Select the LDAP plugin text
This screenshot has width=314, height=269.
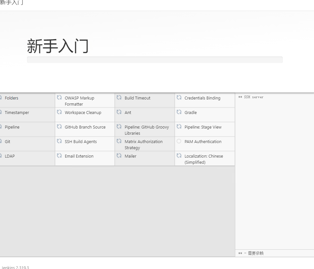click(x=10, y=156)
